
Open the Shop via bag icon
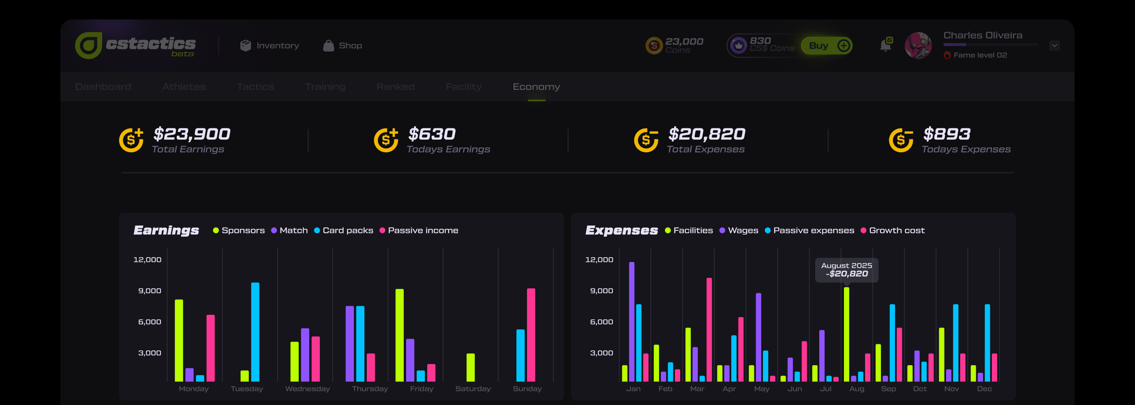(328, 45)
